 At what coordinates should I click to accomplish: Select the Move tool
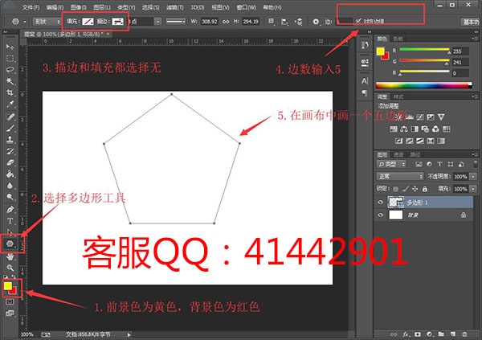point(10,47)
